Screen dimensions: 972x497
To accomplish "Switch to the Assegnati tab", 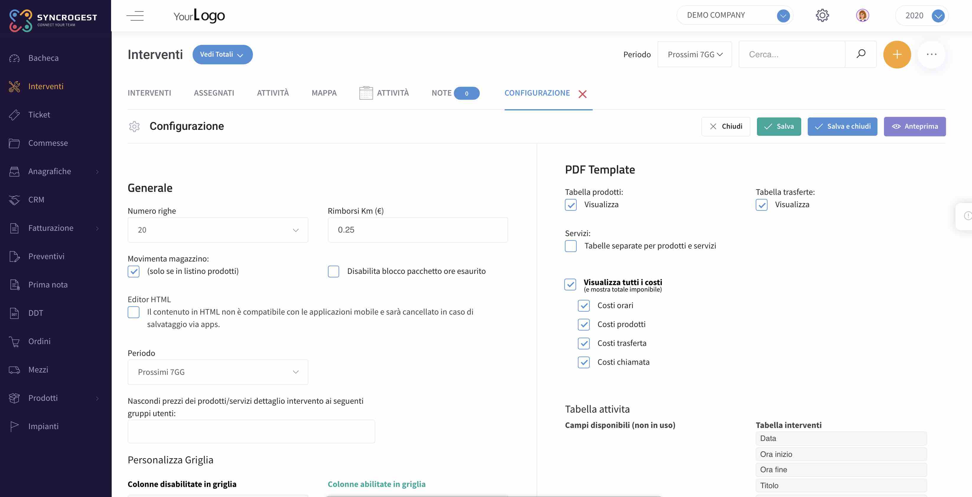I will (214, 93).
